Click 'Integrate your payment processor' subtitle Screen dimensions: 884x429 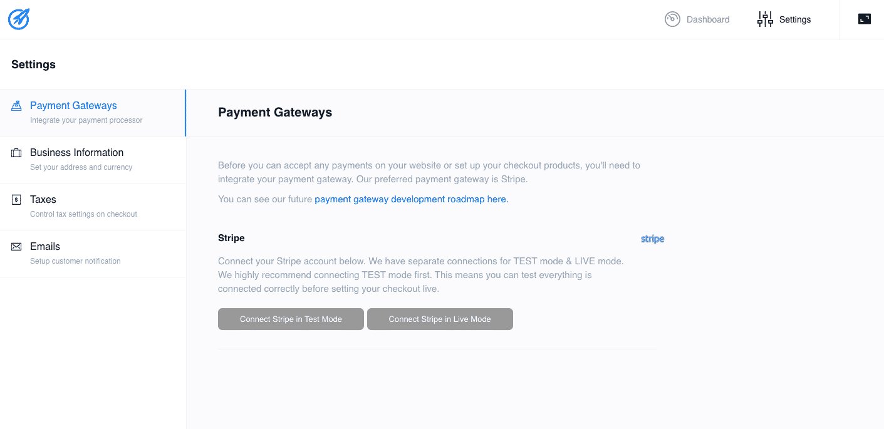(86, 120)
